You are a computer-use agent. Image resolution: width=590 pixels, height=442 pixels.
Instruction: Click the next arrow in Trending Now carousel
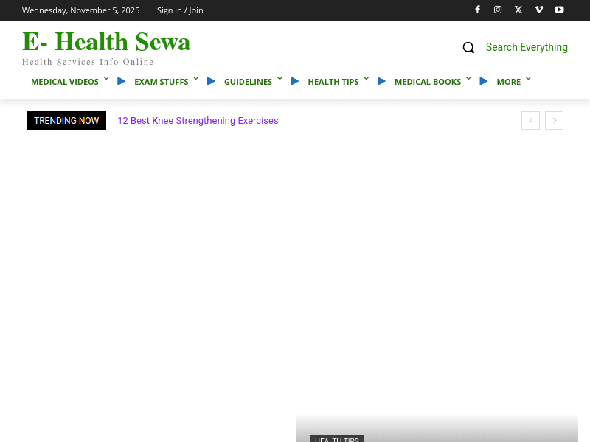(x=554, y=120)
